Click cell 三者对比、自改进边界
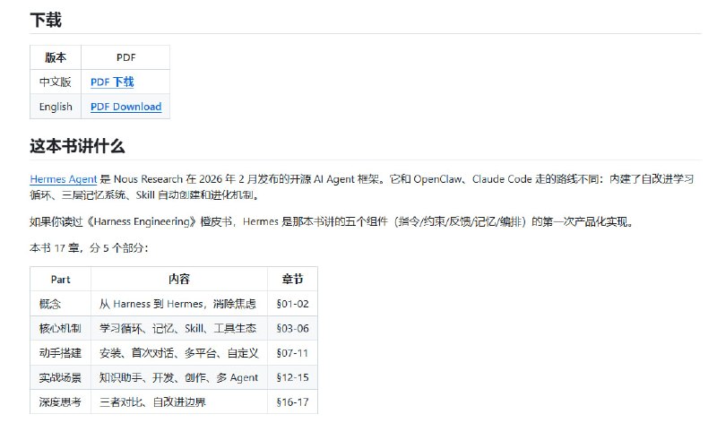This screenshot has width=717, height=423. (178, 402)
